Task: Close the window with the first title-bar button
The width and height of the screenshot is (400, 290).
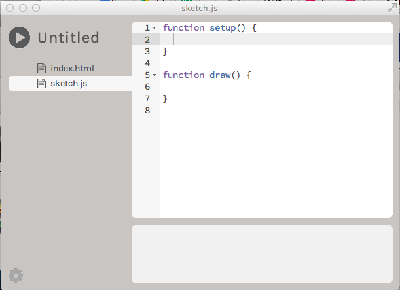Action: coord(10,8)
